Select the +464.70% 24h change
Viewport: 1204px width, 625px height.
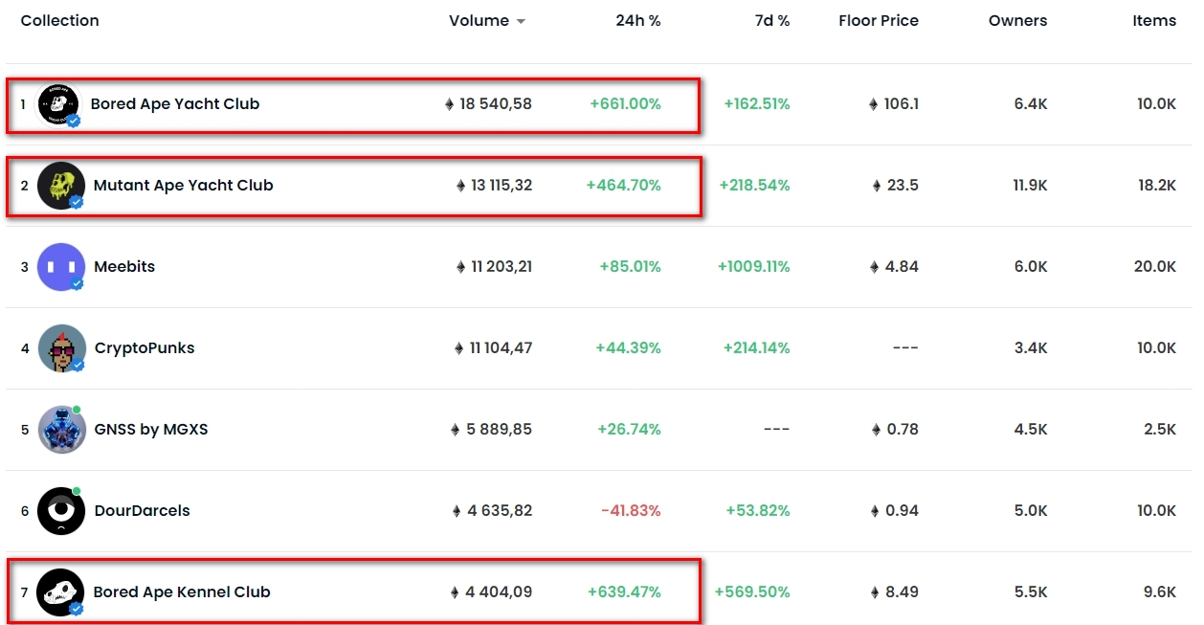623,185
